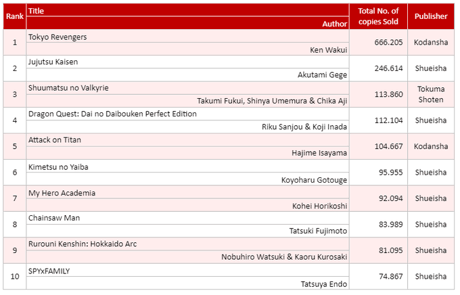The width and height of the screenshot is (460, 295).
Task: Click the 81.095 copies sold value
Action: (390, 250)
